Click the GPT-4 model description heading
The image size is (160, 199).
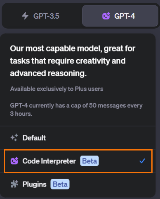click(x=73, y=61)
